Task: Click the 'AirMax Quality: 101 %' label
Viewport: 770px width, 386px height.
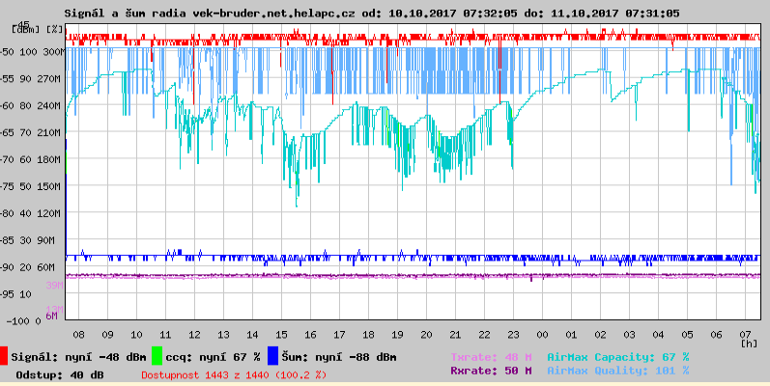Action: click(617, 371)
